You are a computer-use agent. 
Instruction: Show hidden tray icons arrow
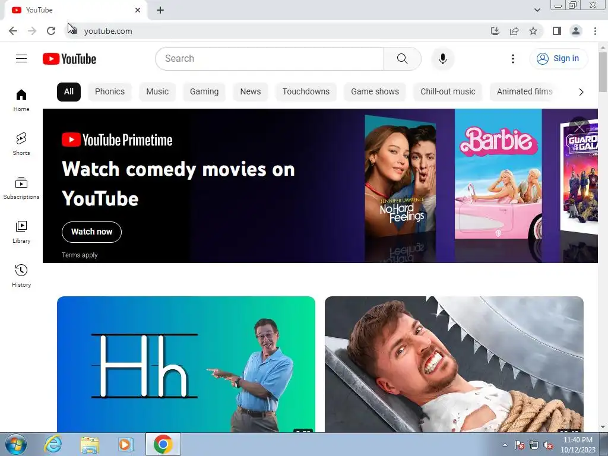tap(505, 445)
